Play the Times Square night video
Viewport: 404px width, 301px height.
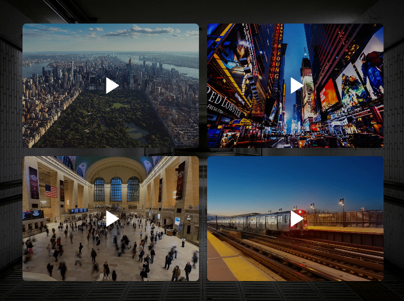coord(296,85)
